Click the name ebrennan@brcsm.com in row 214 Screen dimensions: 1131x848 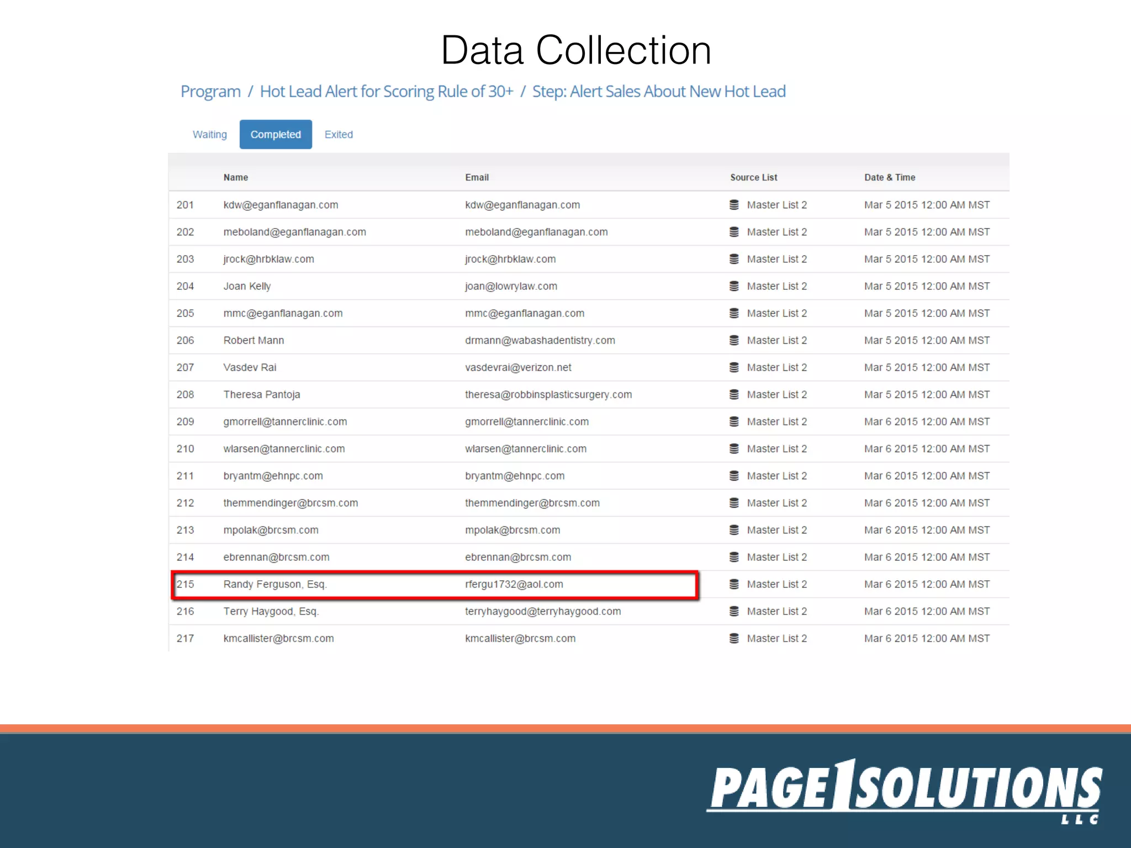point(276,556)
